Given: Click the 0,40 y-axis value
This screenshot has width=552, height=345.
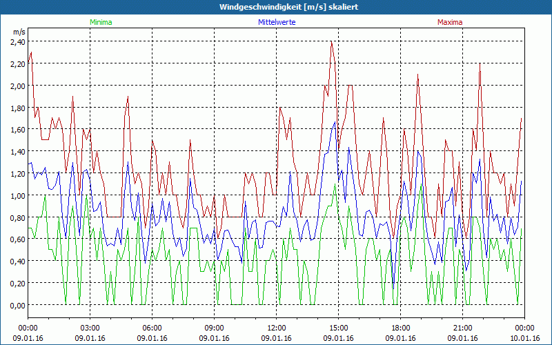Looking at the screenshot, I should 18,262.
